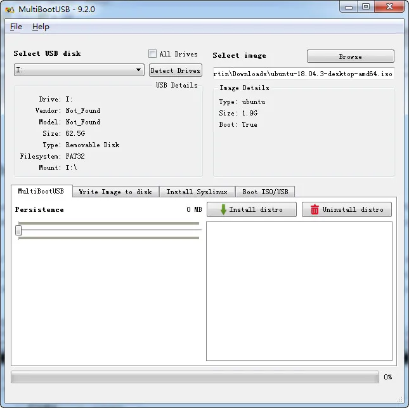This screenshot has width=409, height=408.
Task: Expand the USB disk drive dropdown
Action: (139, 70)
